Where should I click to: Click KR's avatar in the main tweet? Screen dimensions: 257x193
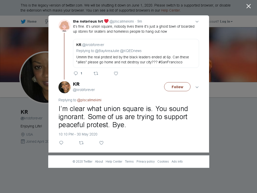coord(65,87)
